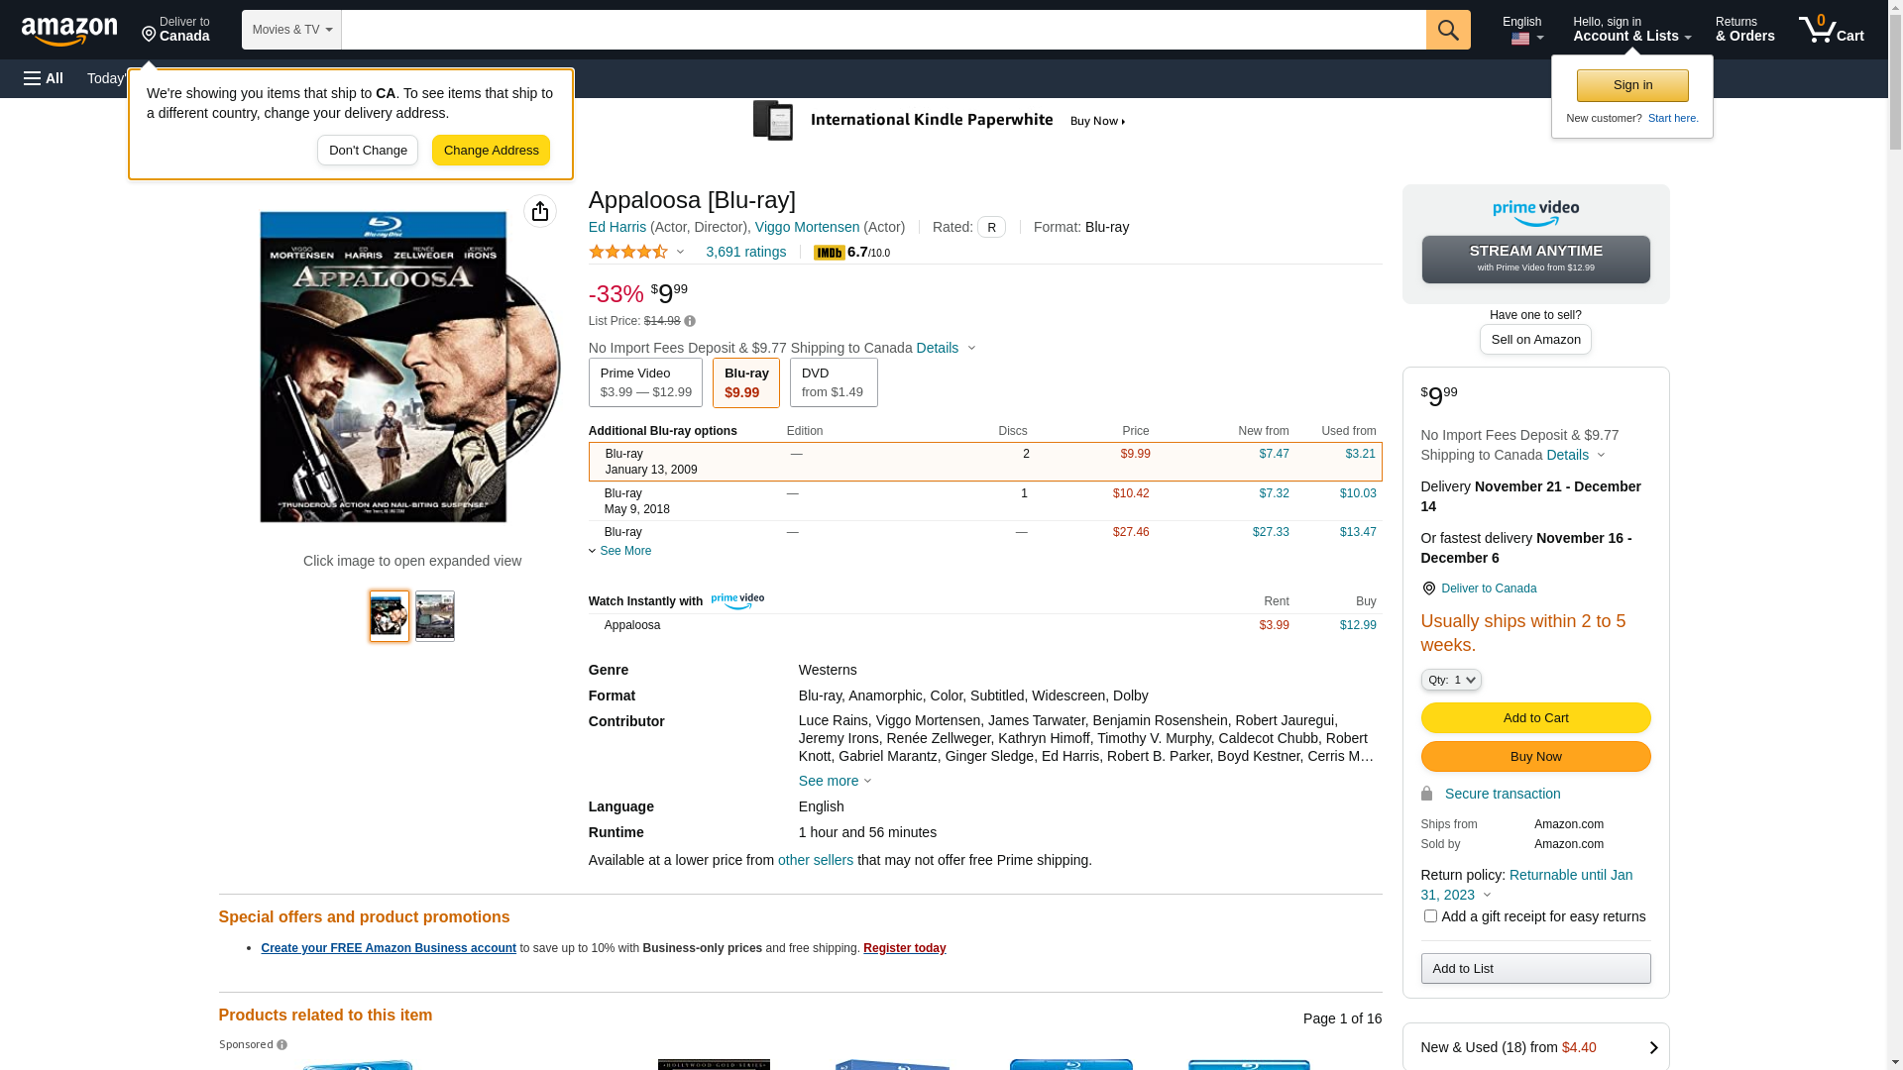Open the Movies & TV search category dropdown

(x=291, y=30)
